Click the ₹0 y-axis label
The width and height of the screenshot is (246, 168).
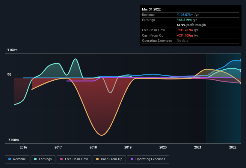point(9,74)
